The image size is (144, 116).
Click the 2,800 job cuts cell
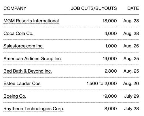(x=111, y=71)
